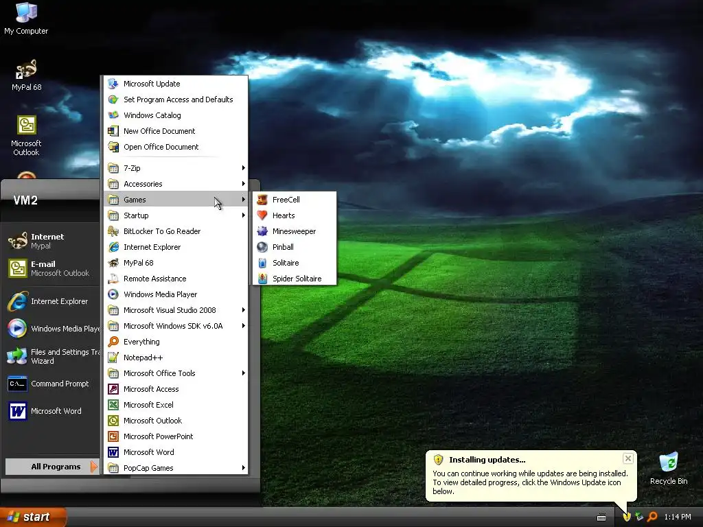
Task: Click the Minesweeper mine icon
Action: point(262,231)
